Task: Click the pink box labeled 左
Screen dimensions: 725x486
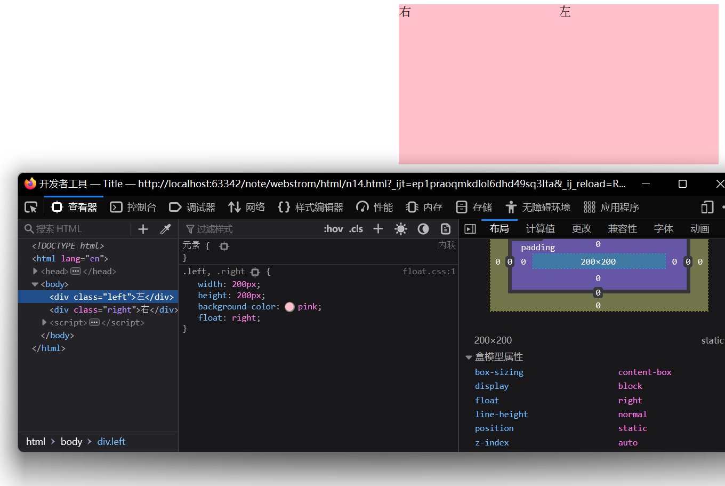Action: (639, 84)
